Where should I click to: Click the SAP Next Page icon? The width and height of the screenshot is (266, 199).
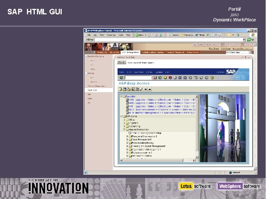point(201,78)
